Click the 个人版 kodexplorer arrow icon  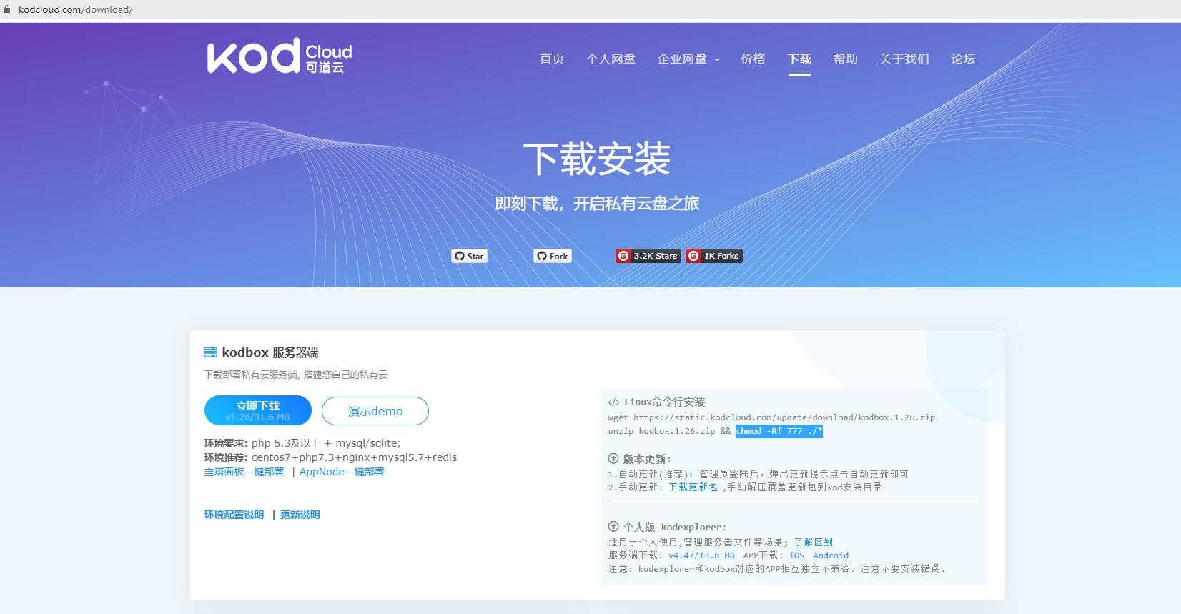(613, 527)
